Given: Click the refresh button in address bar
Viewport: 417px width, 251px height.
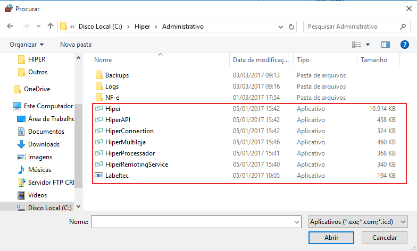Looking at the screenshot, I should click(x=291, y=27).
